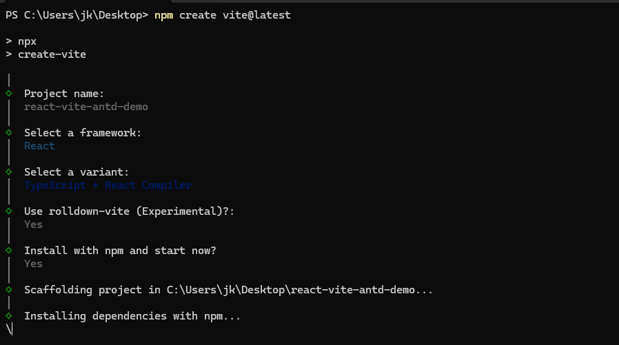Click the 'Select a variant:' prompt label
This screenshot has height=345, width=619.
77,172
